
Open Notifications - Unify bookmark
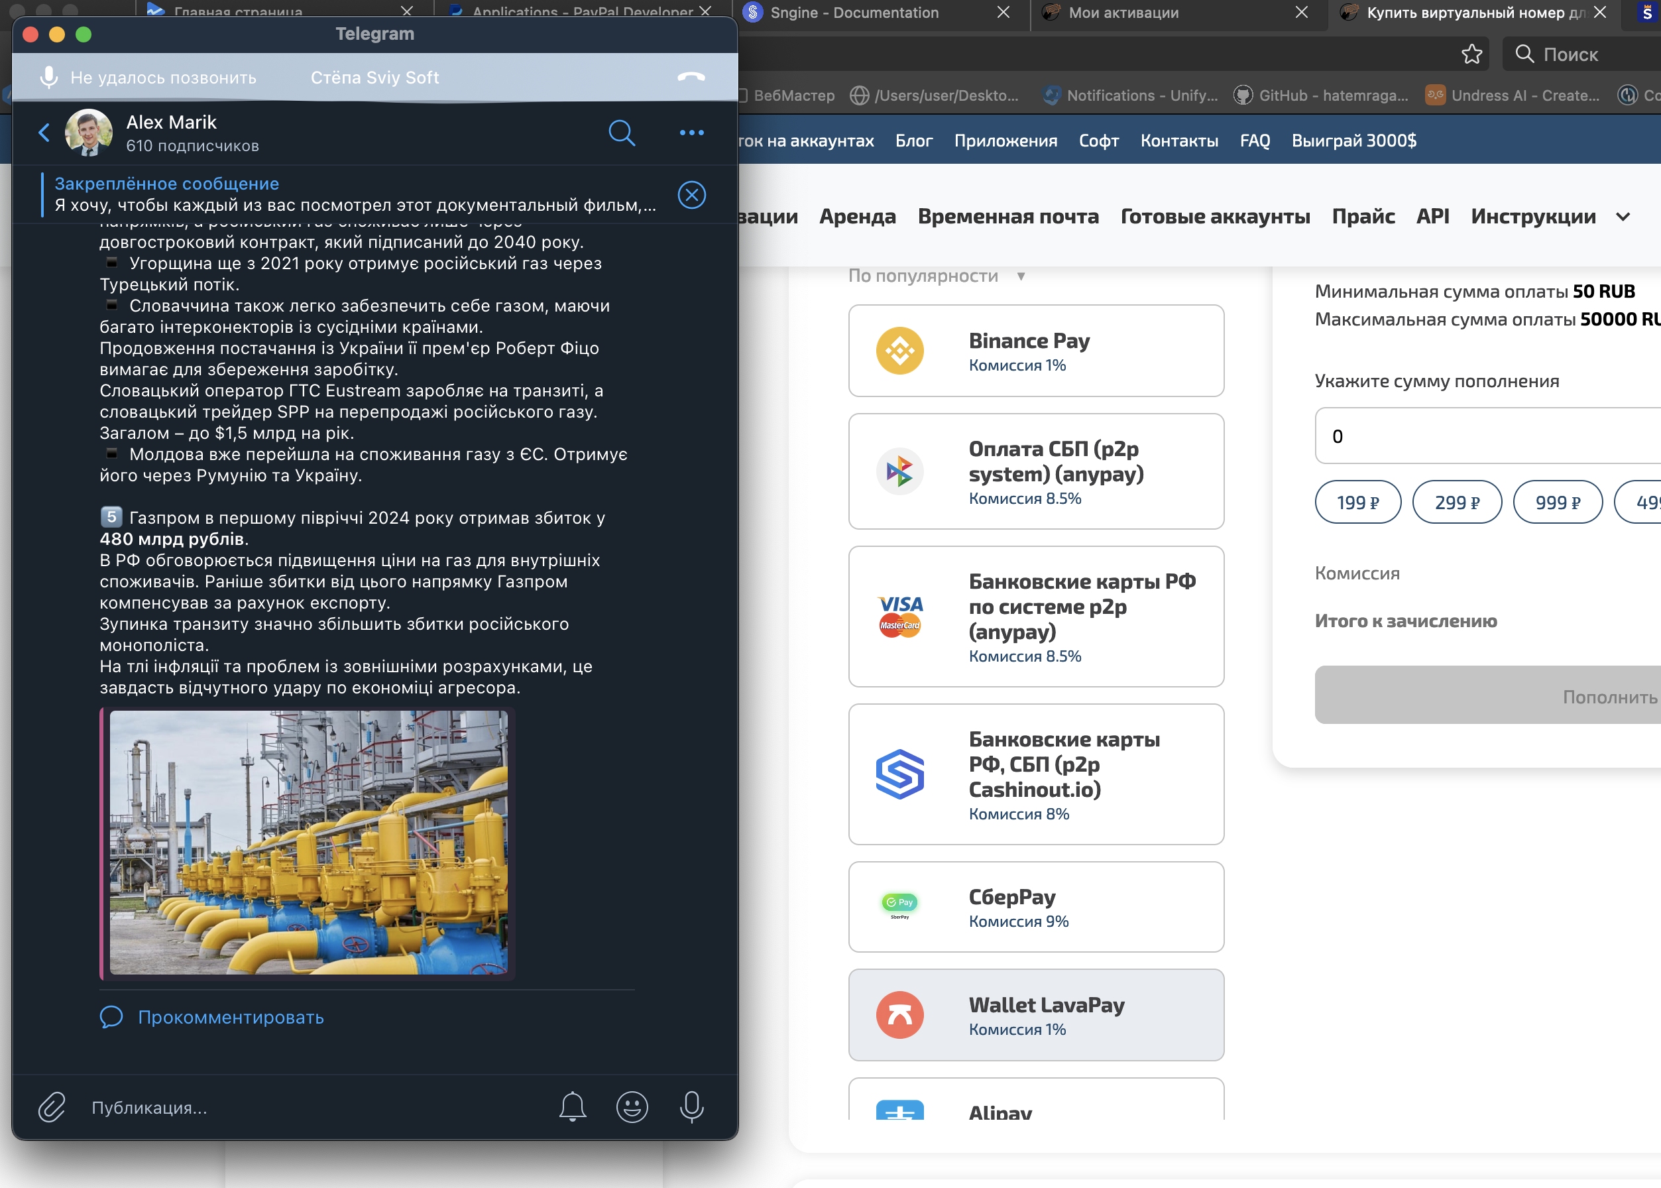pyautogui.click(x=1131, y=96)
